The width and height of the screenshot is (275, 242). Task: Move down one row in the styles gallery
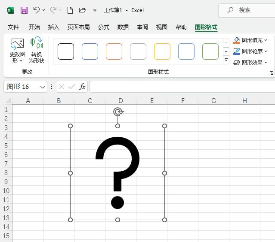point(226,51)
